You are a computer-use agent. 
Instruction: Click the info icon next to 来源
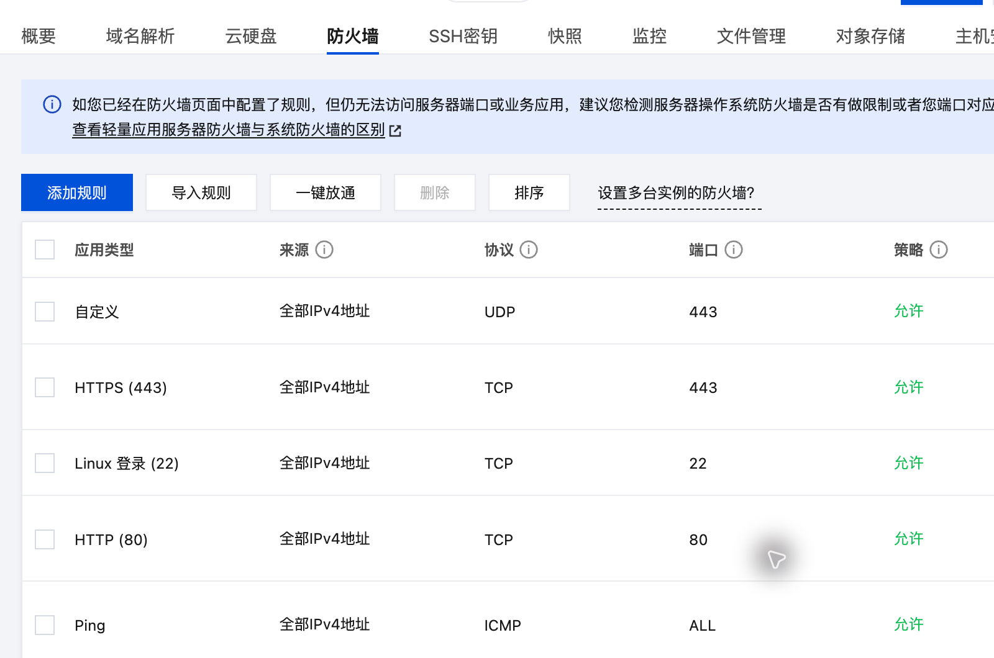pyautogui.click(x=324, y=250)
